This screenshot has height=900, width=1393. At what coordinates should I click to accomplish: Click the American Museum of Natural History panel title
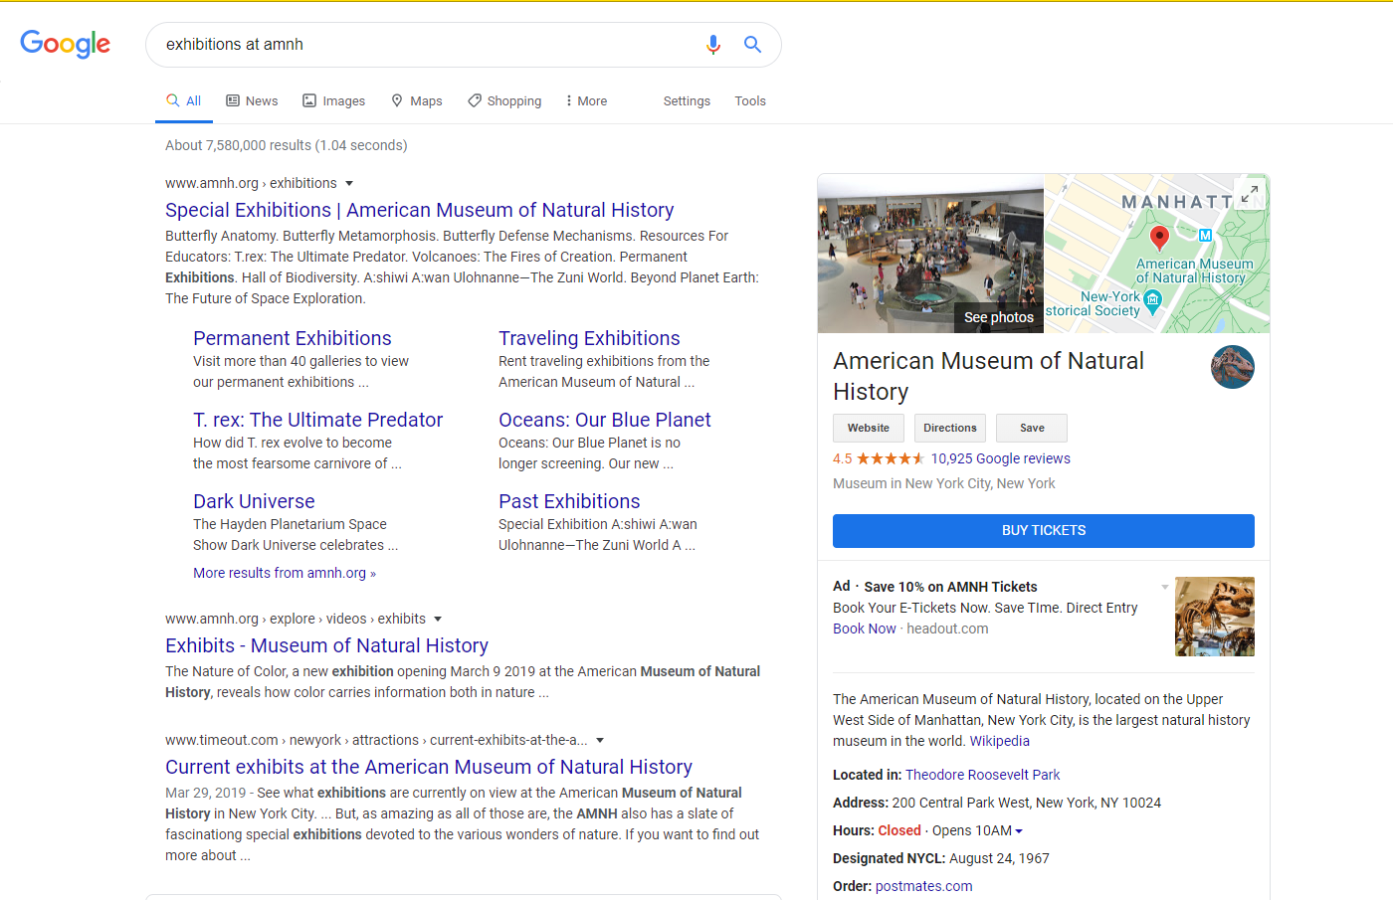(989, 376)
